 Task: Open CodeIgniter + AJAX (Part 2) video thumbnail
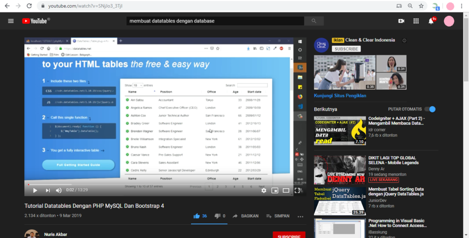[x=340, y=130]
